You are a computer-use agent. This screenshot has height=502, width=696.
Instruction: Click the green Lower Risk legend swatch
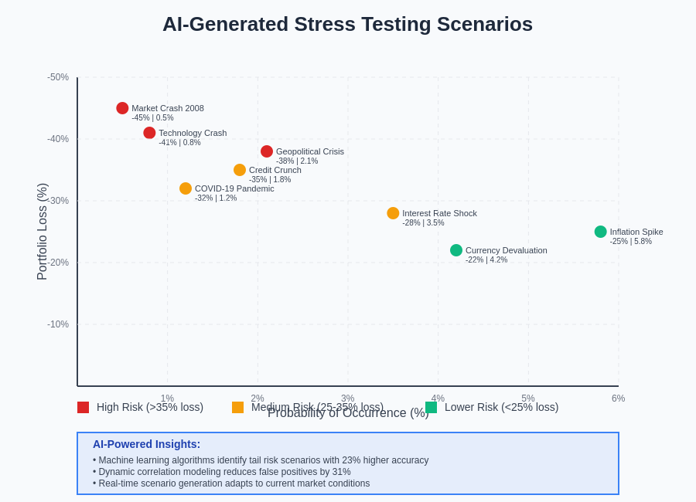[x=431, y=407]
